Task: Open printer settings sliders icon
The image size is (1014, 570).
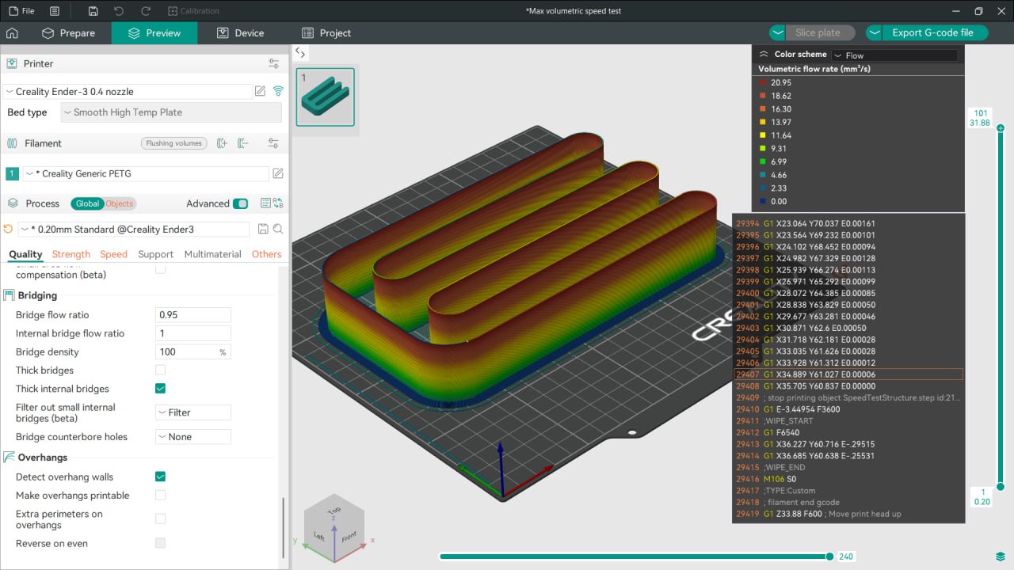Action: click(x=274, y=63)
